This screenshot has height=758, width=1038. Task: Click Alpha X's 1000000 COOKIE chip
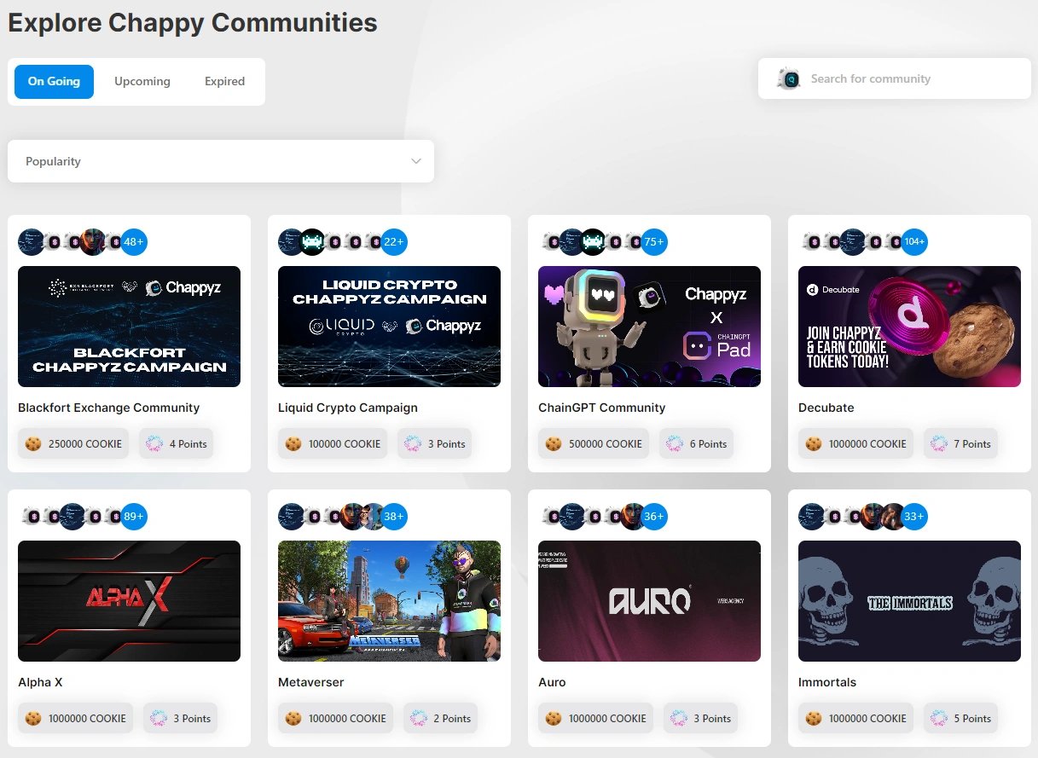pyautogui.click(x=75, y=718)
